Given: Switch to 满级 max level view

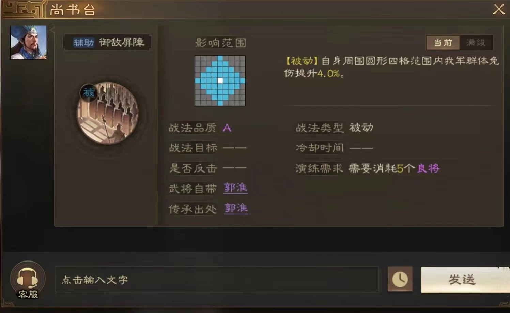Looking at the screenshot, I should 476,43.
